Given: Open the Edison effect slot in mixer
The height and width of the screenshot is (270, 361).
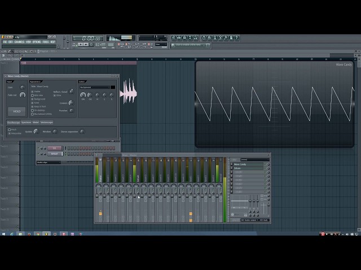Looking at the screenshot, I should tap(248, 168).
